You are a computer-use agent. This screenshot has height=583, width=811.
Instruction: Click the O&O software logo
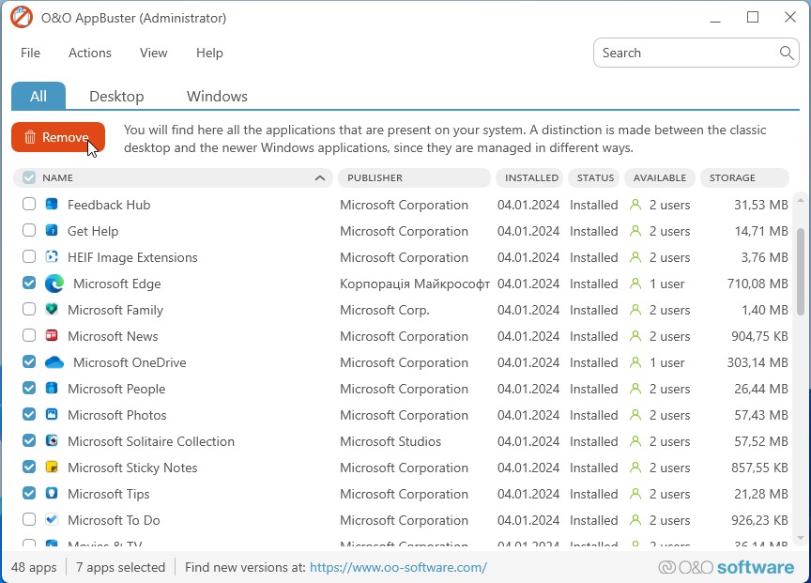(x=727, y=567)
